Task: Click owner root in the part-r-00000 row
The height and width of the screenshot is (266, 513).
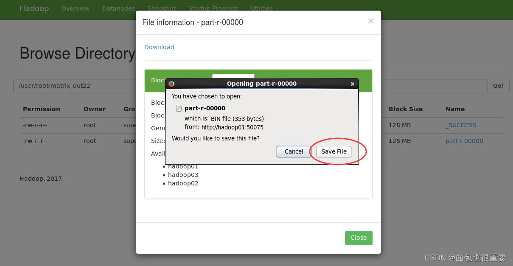Action: point(90,141)
